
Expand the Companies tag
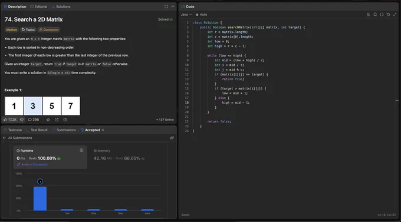[49, 29]
